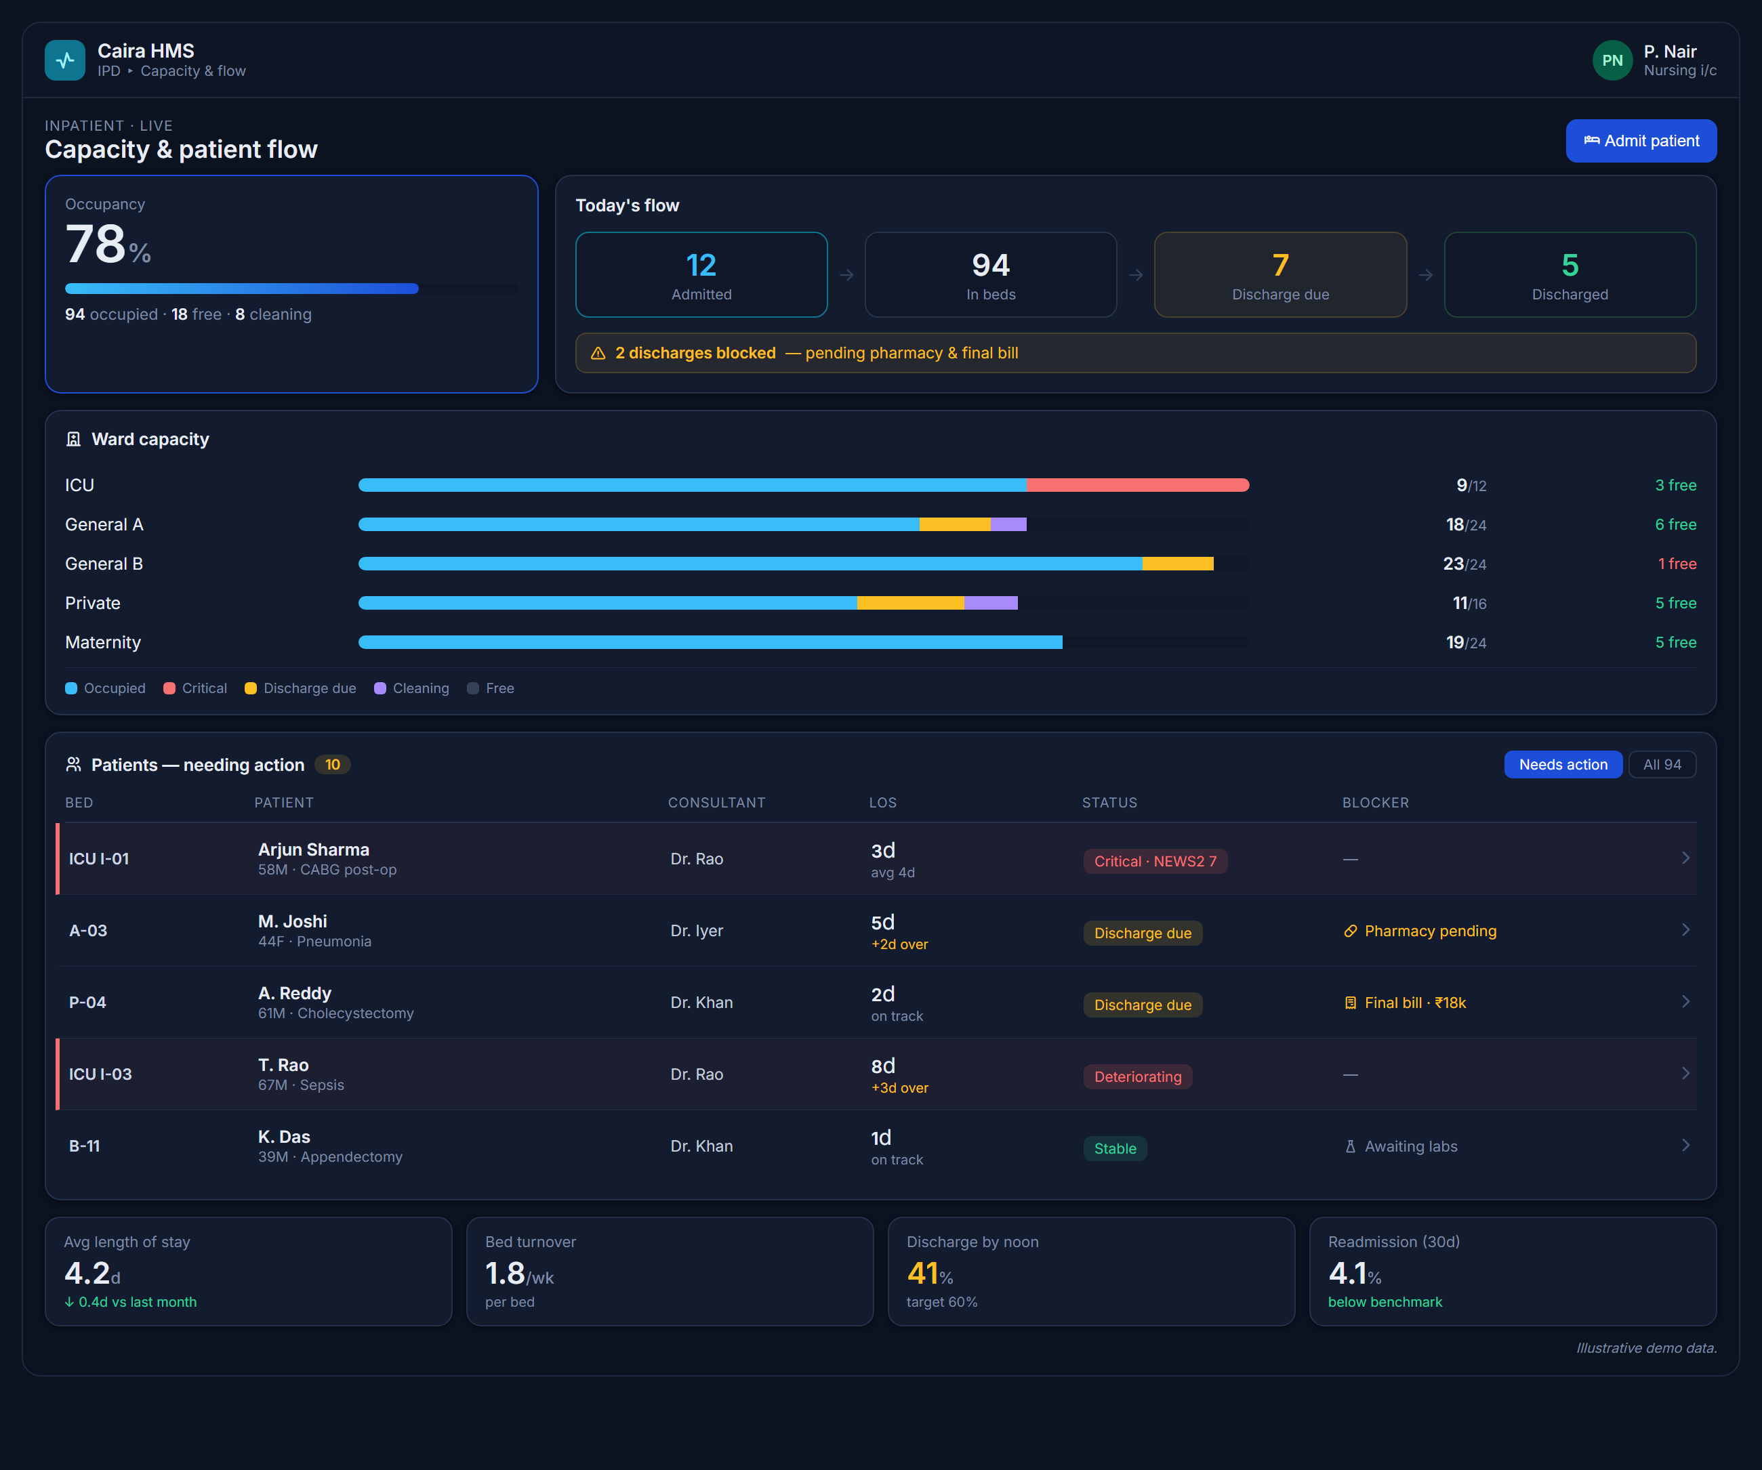1762x1470 pixels.
Task: Select the 7 Discharge due flow card
Action: [1280, 275]
